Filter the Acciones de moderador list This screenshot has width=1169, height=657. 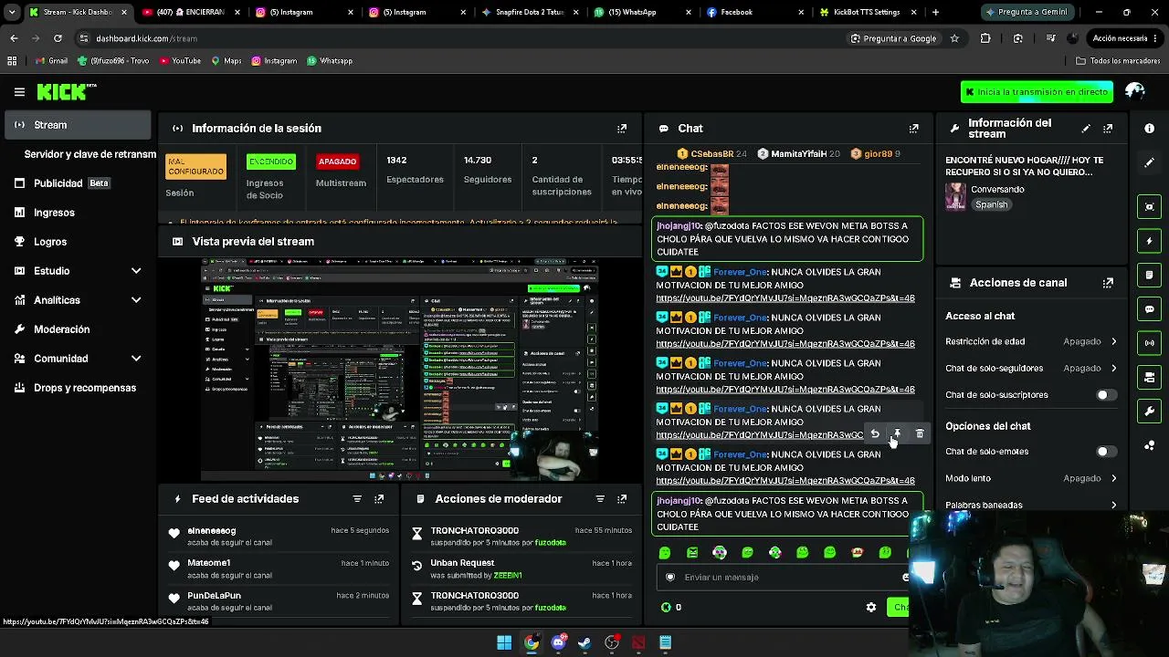pos(600,499)
